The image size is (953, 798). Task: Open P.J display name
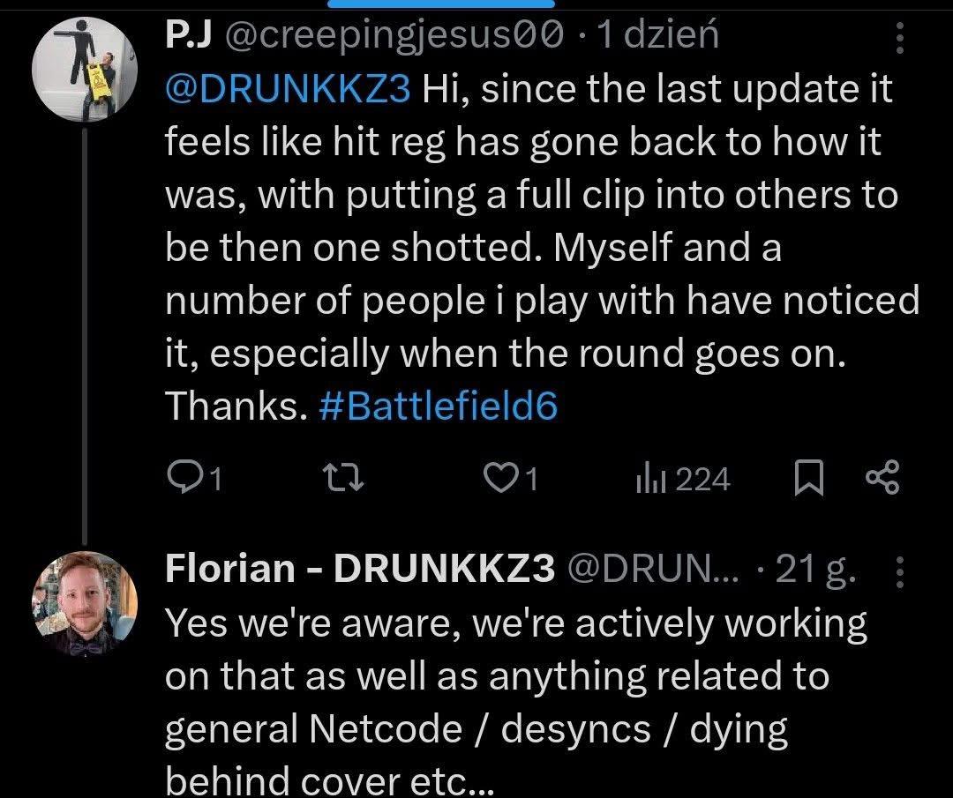[188, 36]
